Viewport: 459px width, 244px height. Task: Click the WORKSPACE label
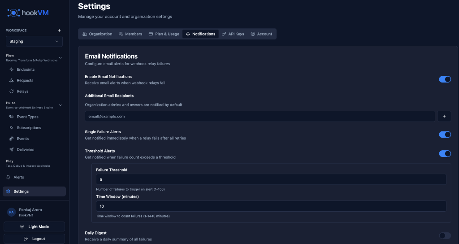(x=17, y=30)
